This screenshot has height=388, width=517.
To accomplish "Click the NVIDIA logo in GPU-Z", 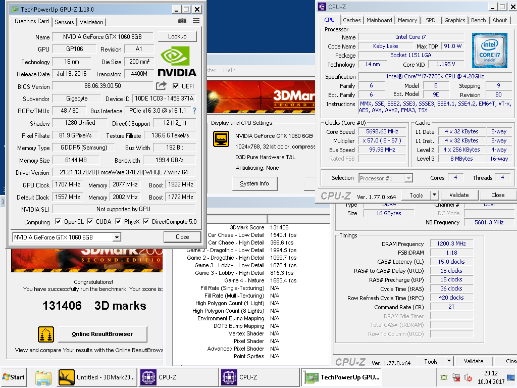I will point(177,61).
